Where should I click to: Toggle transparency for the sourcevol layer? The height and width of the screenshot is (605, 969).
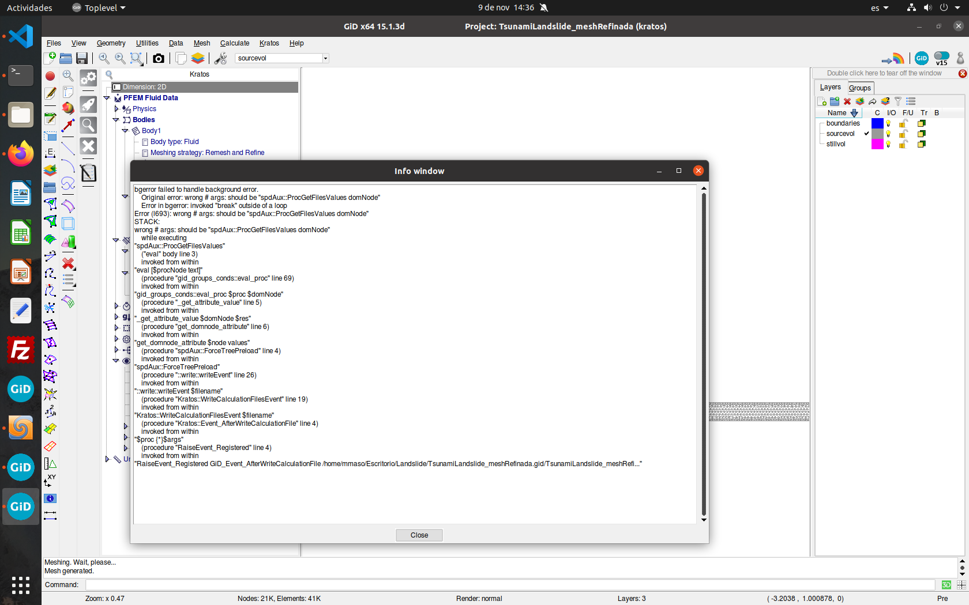point(922,134)
